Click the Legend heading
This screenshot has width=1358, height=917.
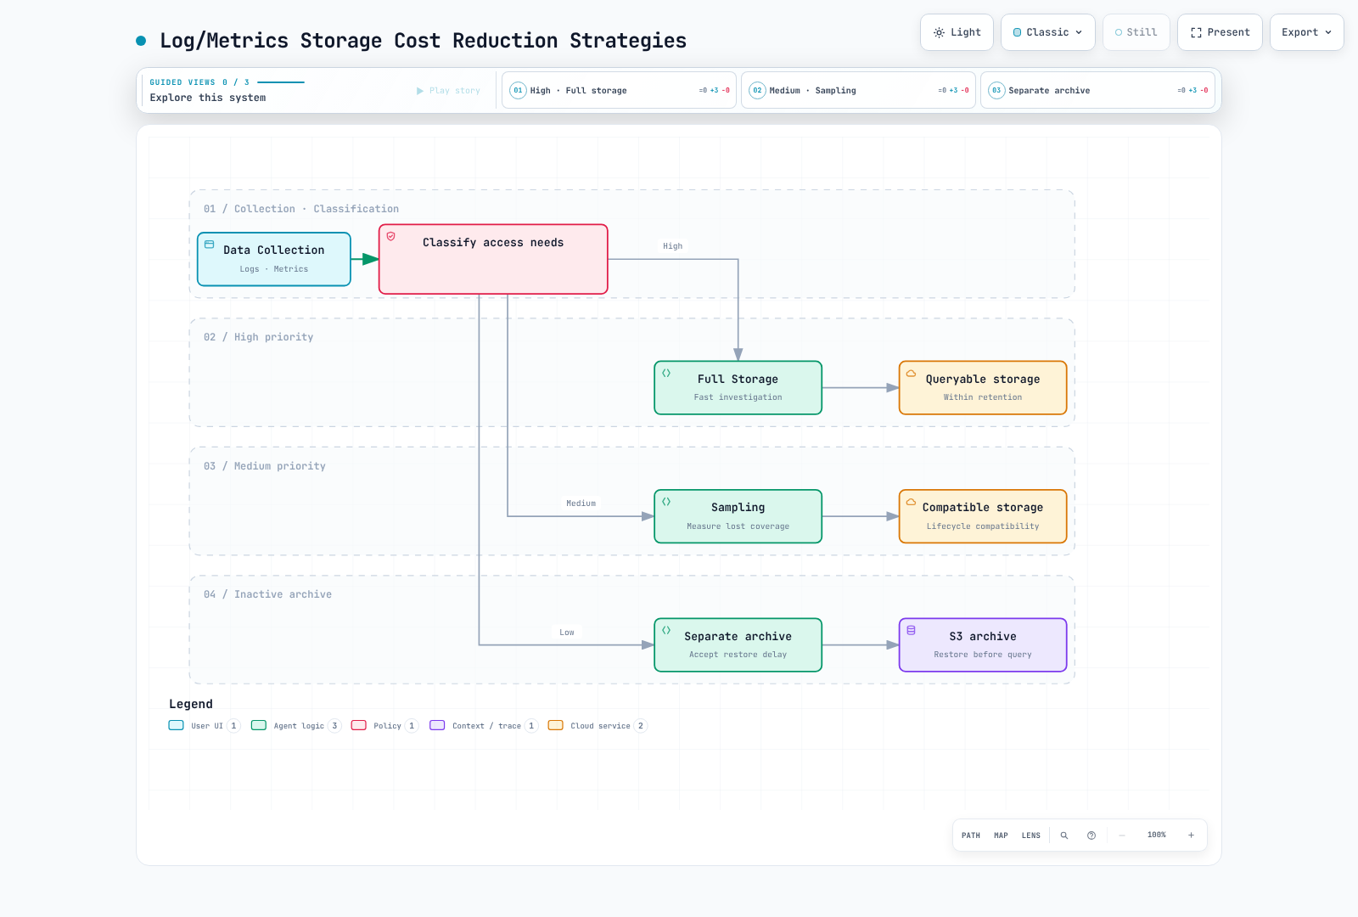click(191, 704)
